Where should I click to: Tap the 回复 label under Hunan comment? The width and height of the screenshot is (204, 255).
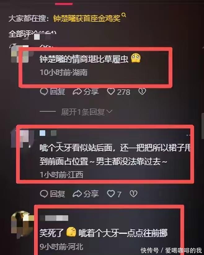[x=57, y=92]
